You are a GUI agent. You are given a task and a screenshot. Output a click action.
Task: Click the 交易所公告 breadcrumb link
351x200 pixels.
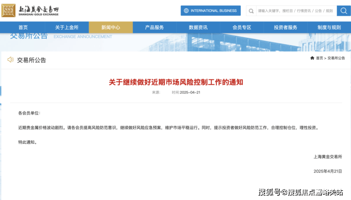coord(336,58)
